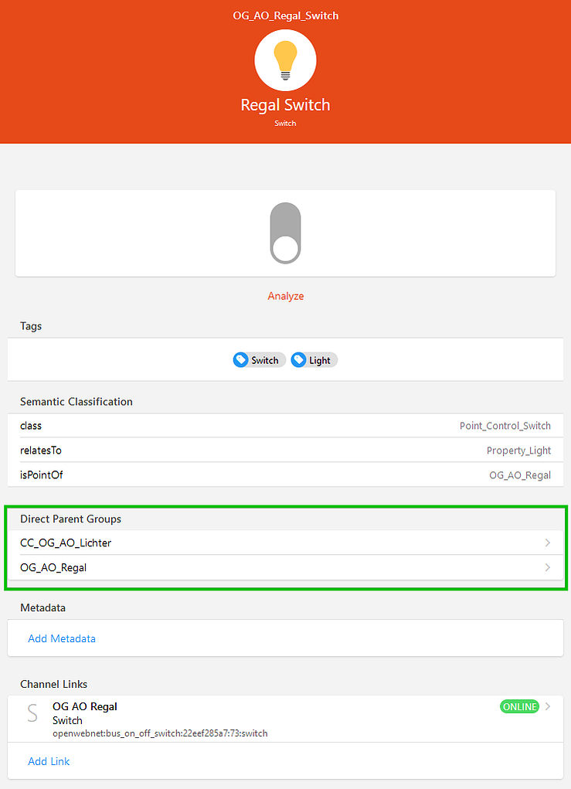This screenshot has width=571, height=789.
Task: Open the CC_OG_AO_Lichter group entry
Action: pos(285,542)
